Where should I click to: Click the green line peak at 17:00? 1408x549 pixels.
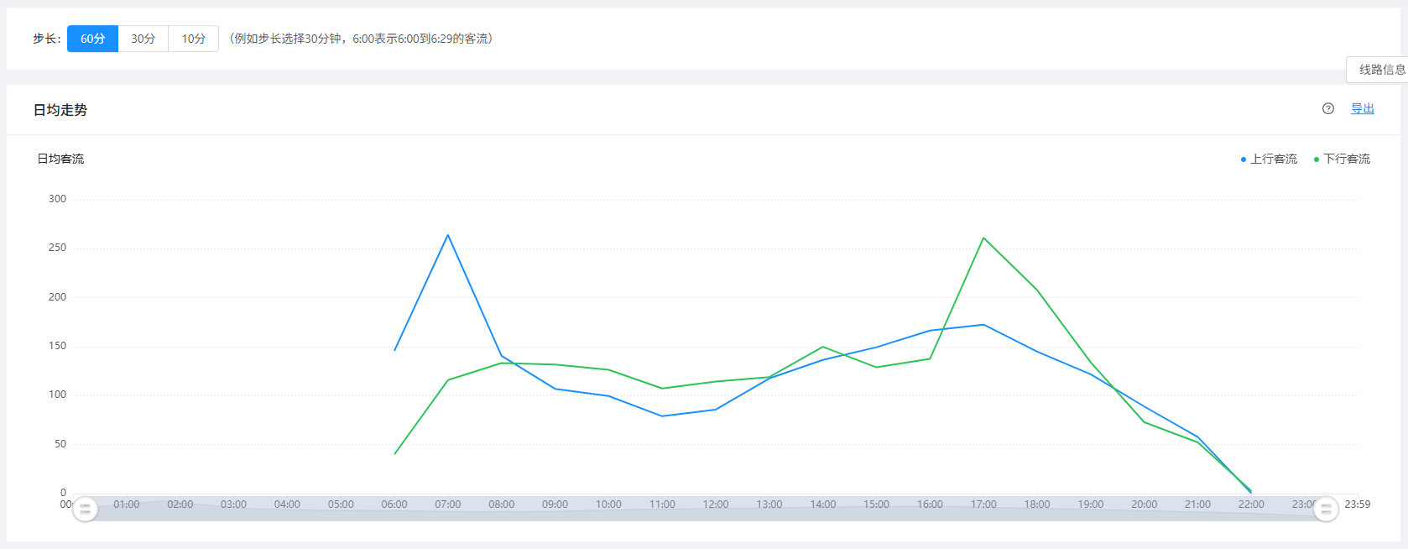coord(983,238)
